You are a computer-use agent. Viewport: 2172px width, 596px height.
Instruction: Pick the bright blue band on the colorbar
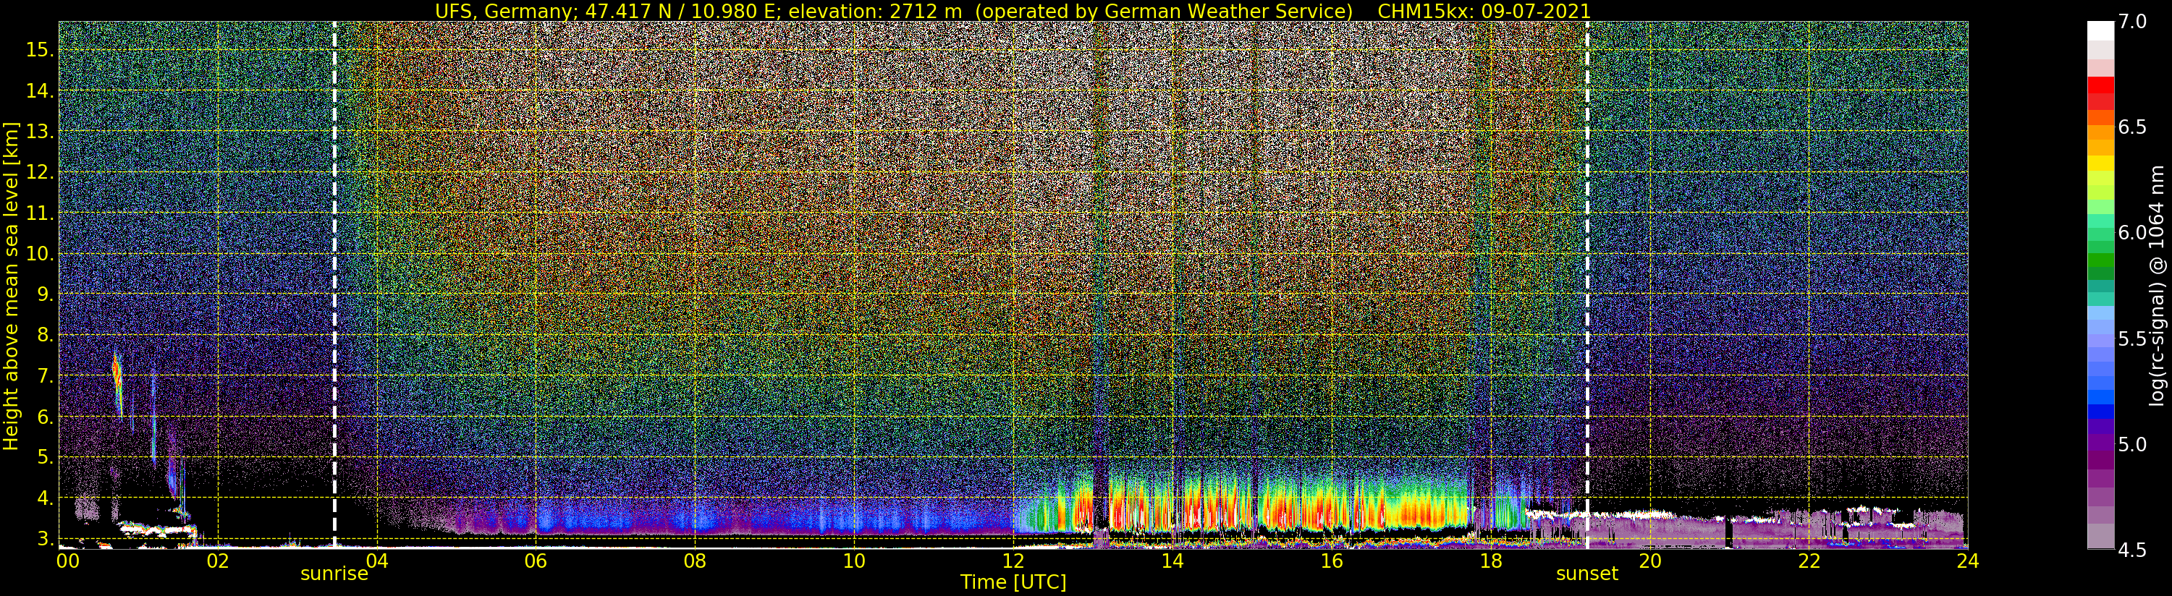coord(2100,396)
